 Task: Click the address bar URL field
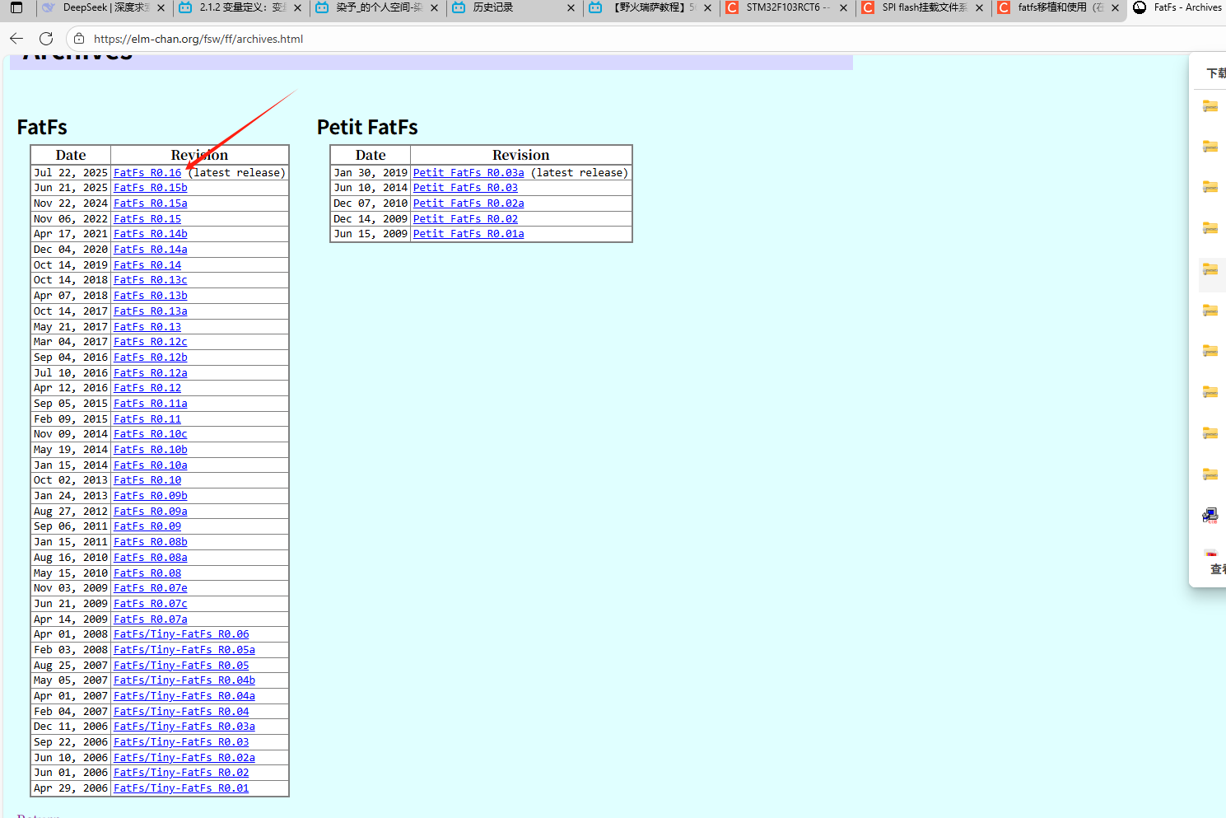coord(198,39)
